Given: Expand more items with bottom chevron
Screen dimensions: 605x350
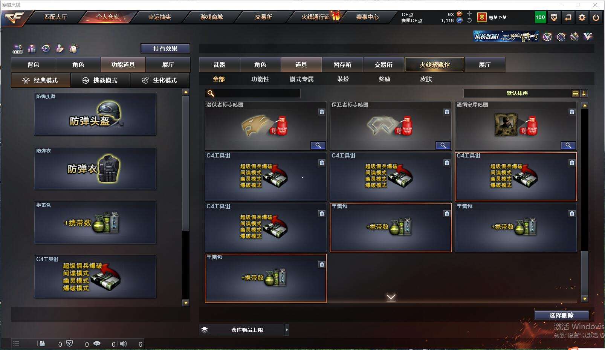Looking at the screenshot, I should pyautogui.click(x=391, y=298).
